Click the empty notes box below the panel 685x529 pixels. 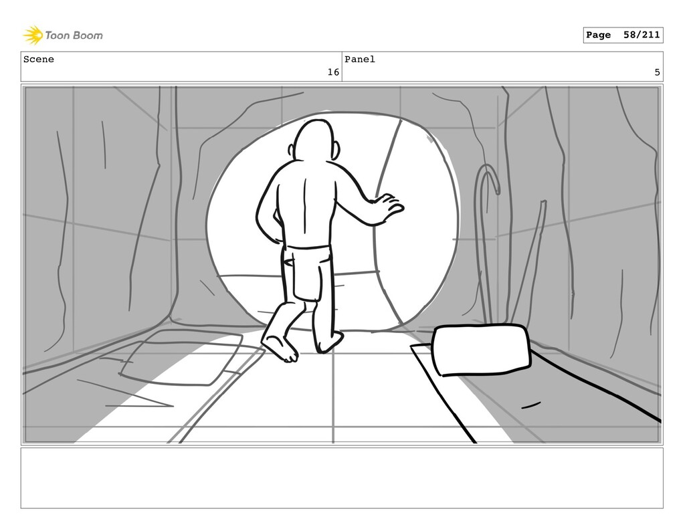click(342, 478)
